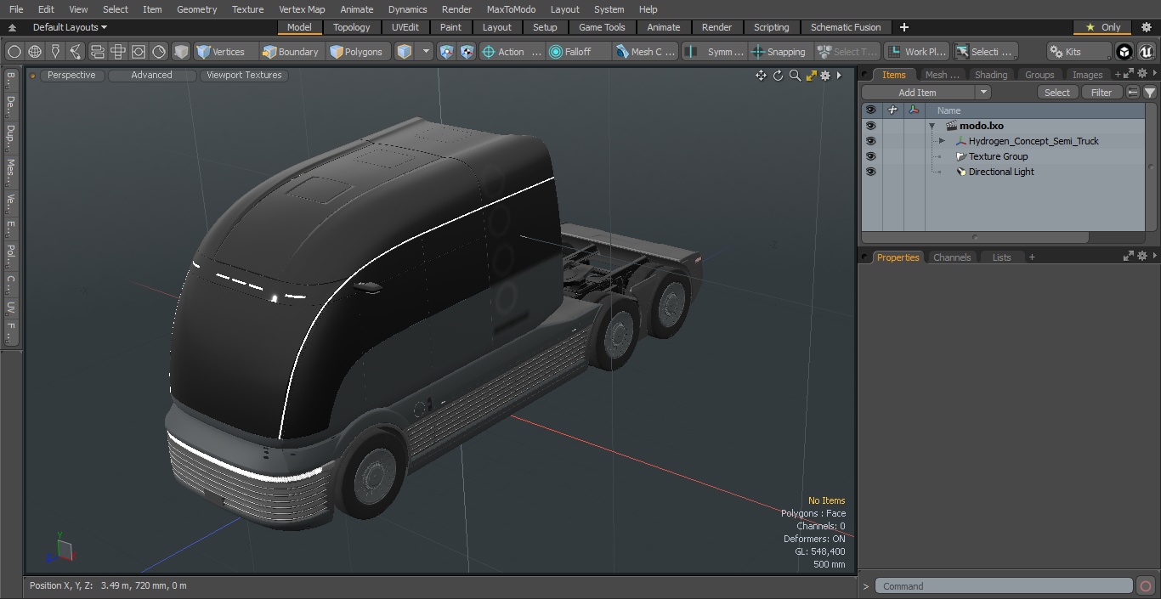This screenshot has width=1161, height=599.
Task: Switch to the Images tab
Action: click(x=1087, y=75)
